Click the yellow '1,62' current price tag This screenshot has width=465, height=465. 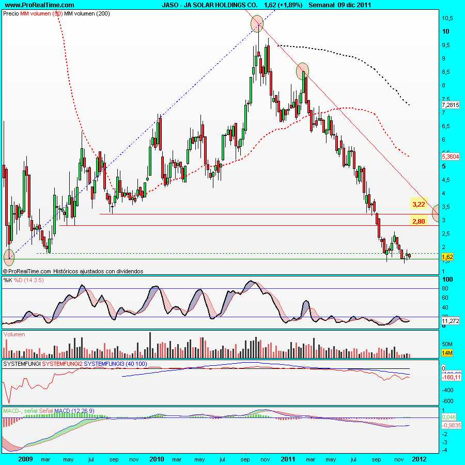(x=447, y=257)
